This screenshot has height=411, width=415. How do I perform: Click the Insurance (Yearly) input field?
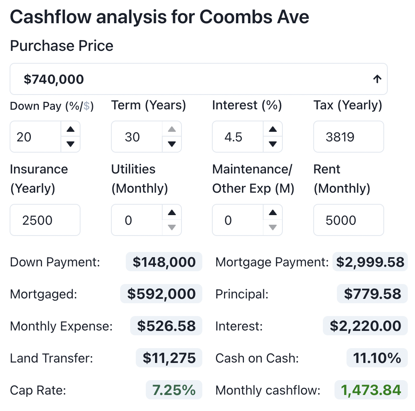click(45, 220)
